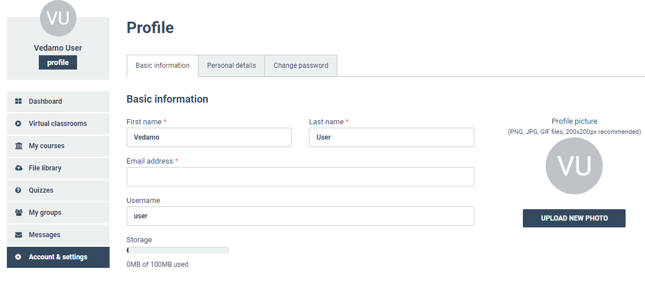Open the Dashboard menu item
The width and height of the screenshot is (645, 281).
coord(58,101)
